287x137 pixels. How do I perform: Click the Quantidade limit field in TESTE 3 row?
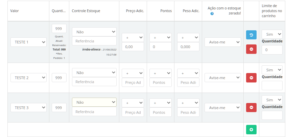click(x=272, y=115)
